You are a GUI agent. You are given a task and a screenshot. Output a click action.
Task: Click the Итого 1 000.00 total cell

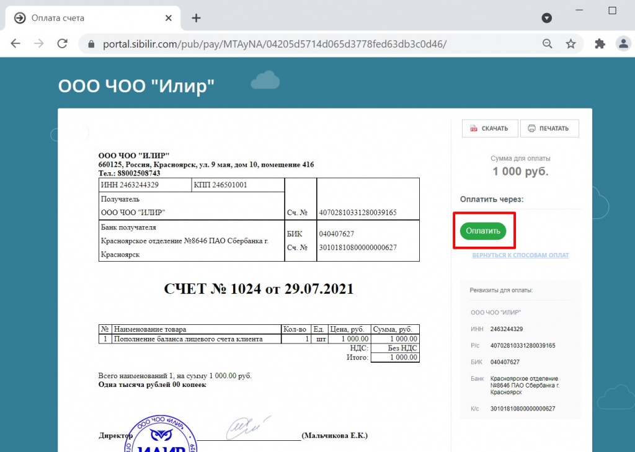395,358
